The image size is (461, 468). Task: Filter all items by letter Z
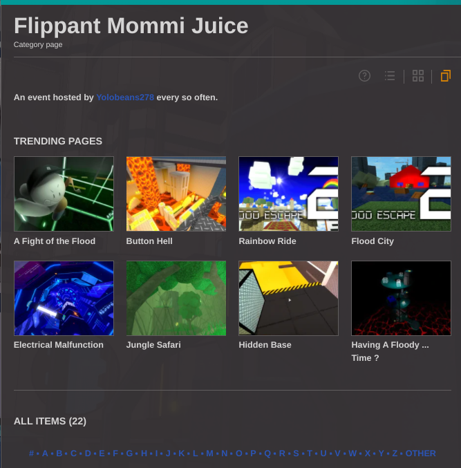pos(395,453)
